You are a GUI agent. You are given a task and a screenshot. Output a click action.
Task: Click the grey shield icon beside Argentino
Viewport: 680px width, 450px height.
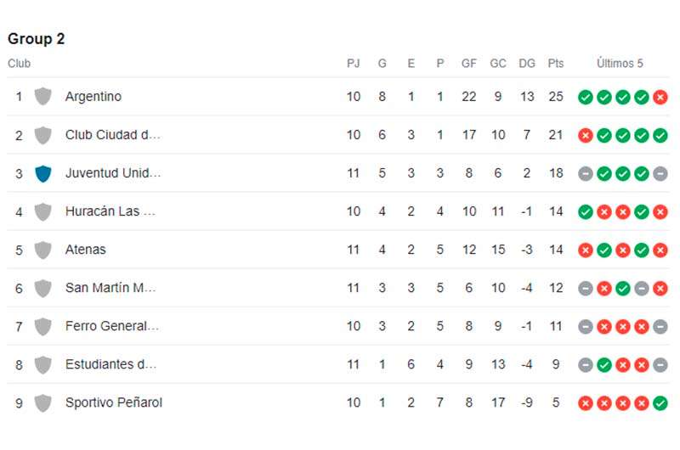click(x=43, y=97)
